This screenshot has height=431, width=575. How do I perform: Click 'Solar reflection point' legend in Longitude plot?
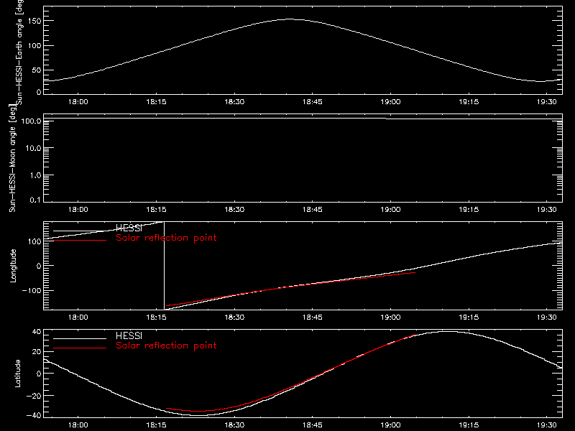166,238
